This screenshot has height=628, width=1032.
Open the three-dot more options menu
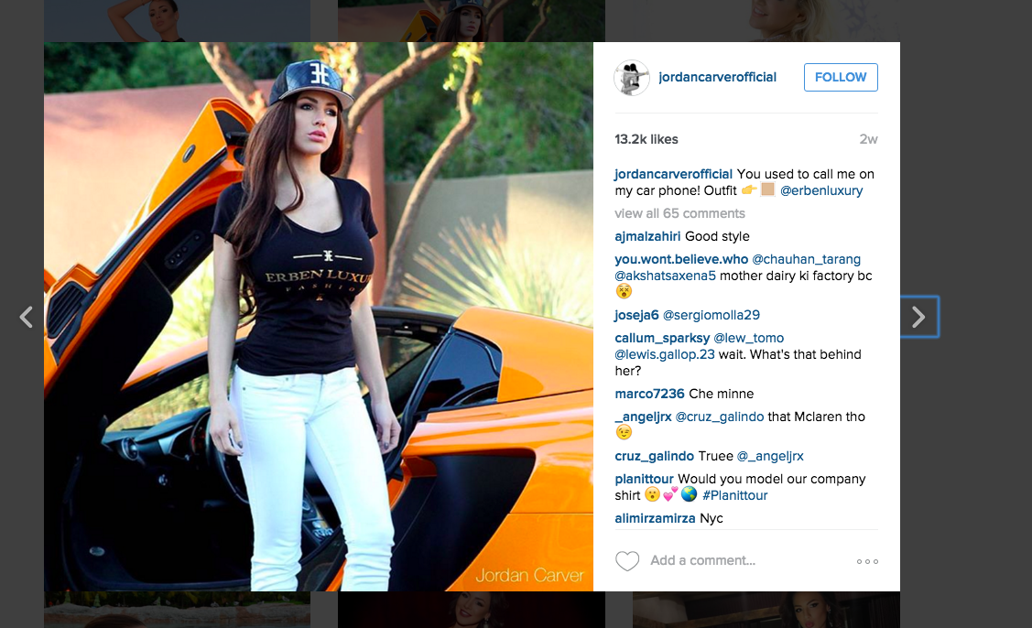[867, 561]
